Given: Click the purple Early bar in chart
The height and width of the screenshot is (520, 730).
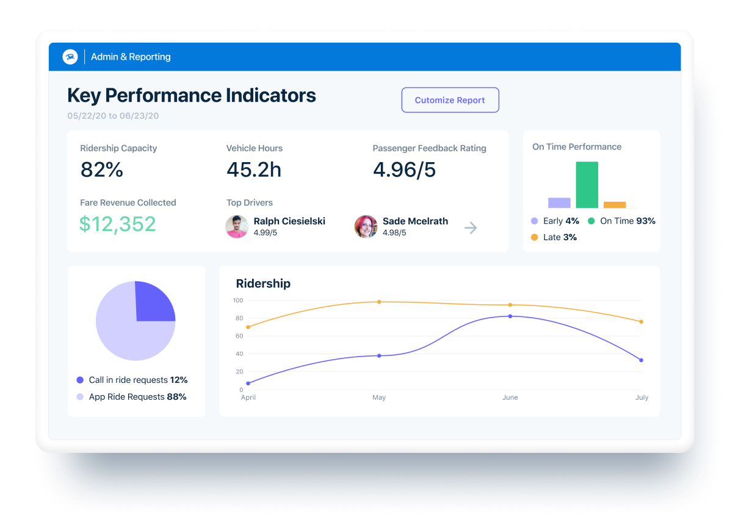Looking at the screenshot, I should [x=559, y=203].
